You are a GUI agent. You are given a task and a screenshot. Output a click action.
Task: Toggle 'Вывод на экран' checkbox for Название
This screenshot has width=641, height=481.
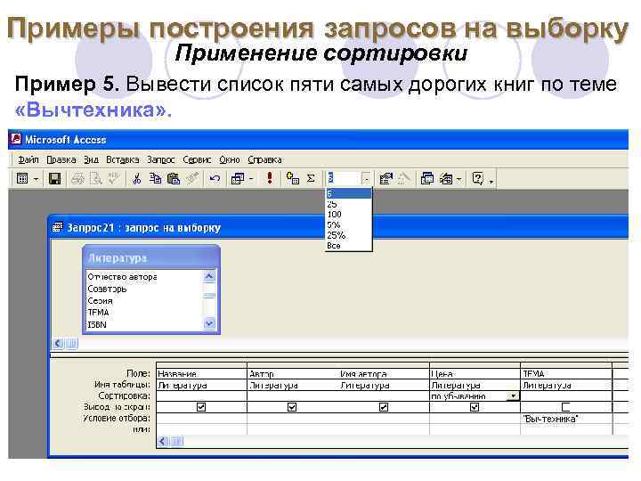tap(200, 407)
